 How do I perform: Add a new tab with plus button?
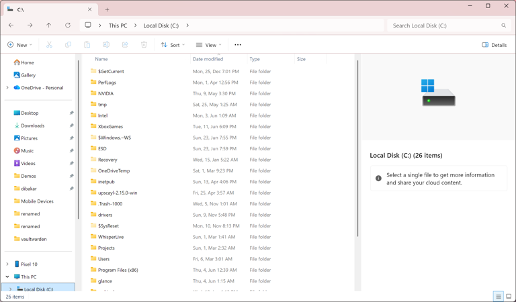point(107,9)
